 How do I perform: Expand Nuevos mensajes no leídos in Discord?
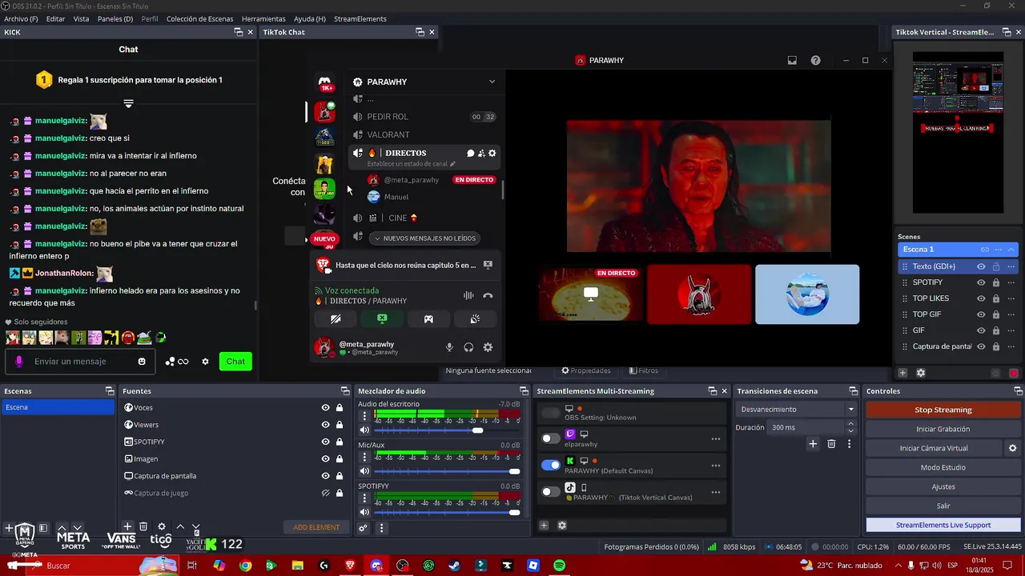pyautogui.click(x=424, y=238)
